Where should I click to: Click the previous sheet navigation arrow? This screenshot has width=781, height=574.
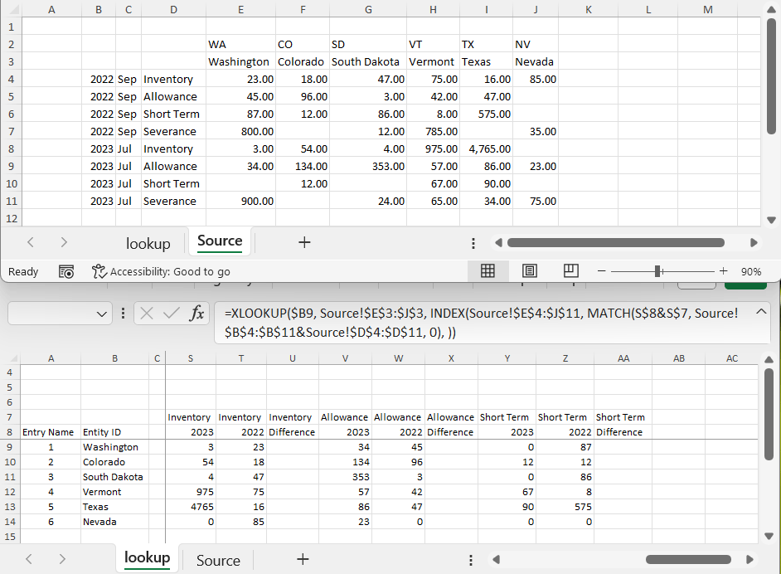point(31,242)
